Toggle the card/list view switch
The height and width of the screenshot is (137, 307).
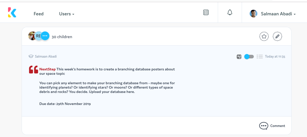tap(249, 57)
